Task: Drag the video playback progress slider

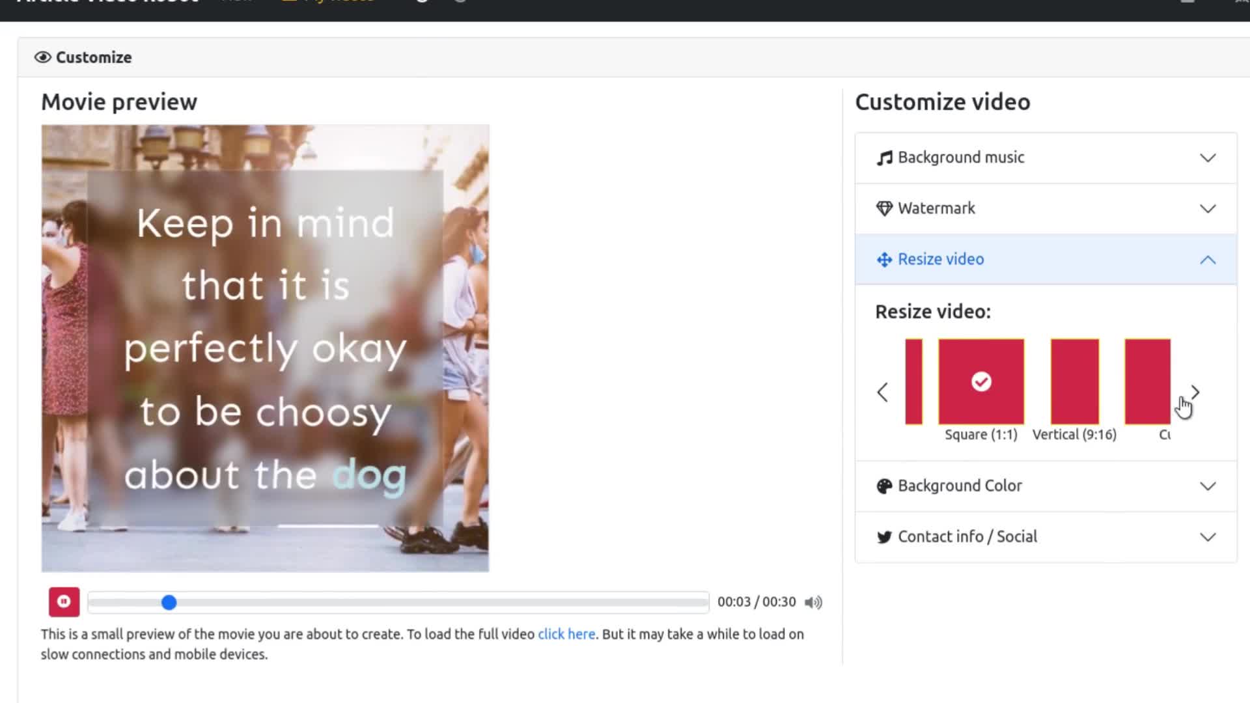Action: [169, 603]
